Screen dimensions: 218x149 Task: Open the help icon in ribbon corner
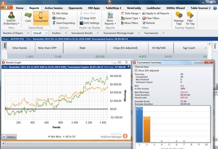pyautogui.click(x=215, y=8)
